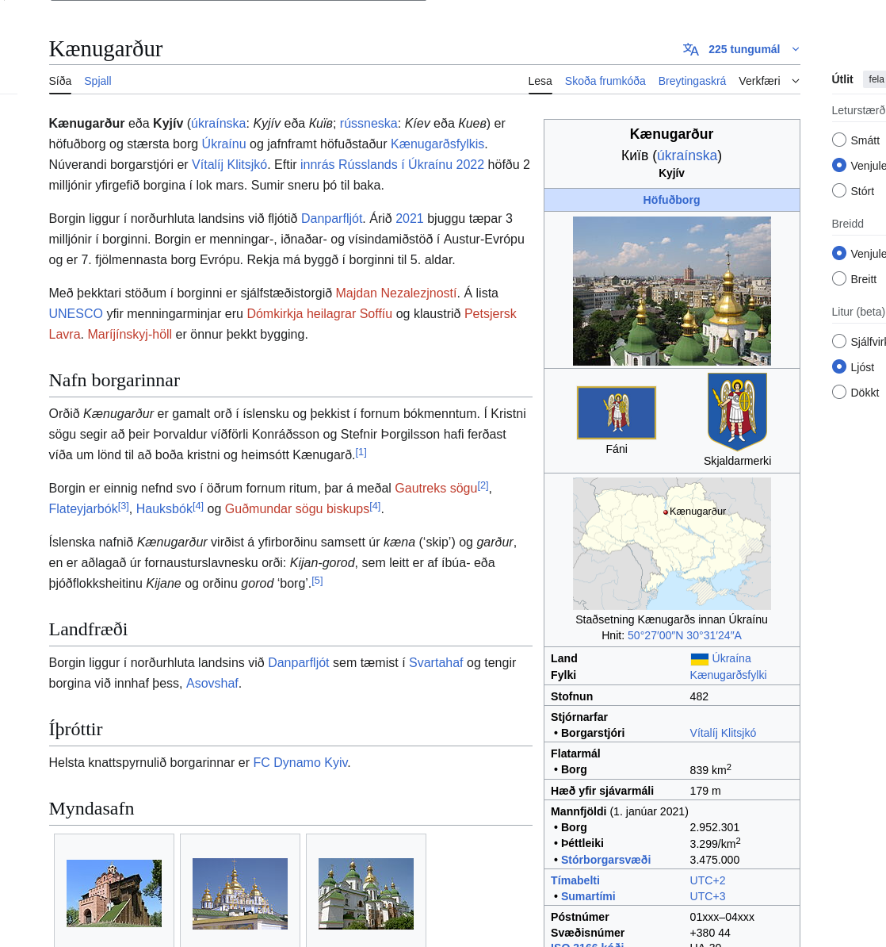Screen dimensions: 886x947
Task: Jump to footnote reference [2]
Action: click(x=483, y=485)
